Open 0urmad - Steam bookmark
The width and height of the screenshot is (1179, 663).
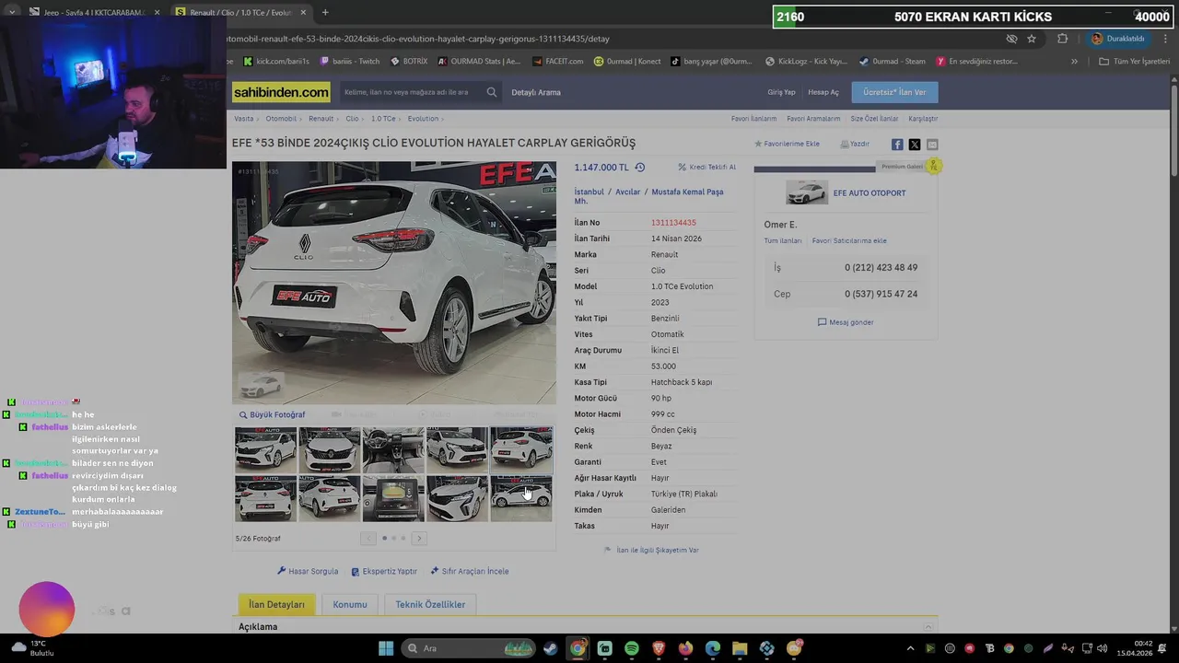point(892,62)
